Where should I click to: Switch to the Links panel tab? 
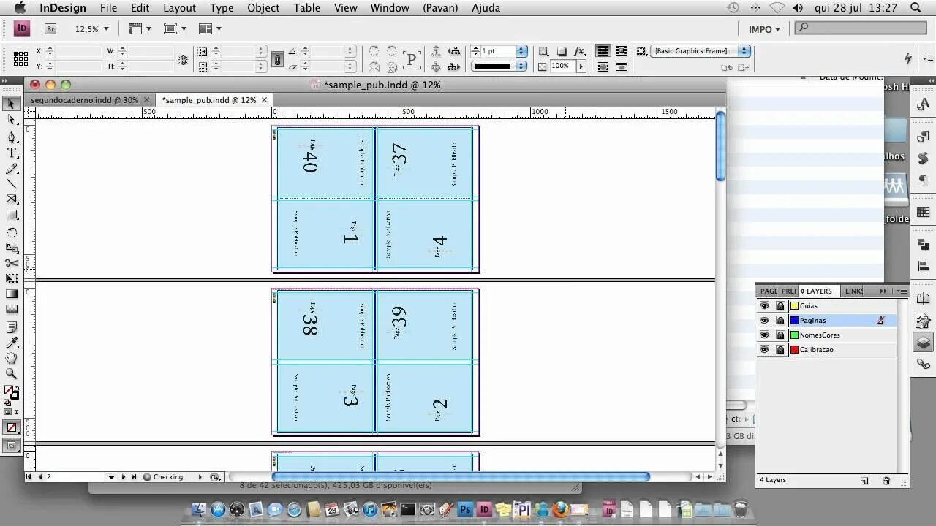[853, 291]
